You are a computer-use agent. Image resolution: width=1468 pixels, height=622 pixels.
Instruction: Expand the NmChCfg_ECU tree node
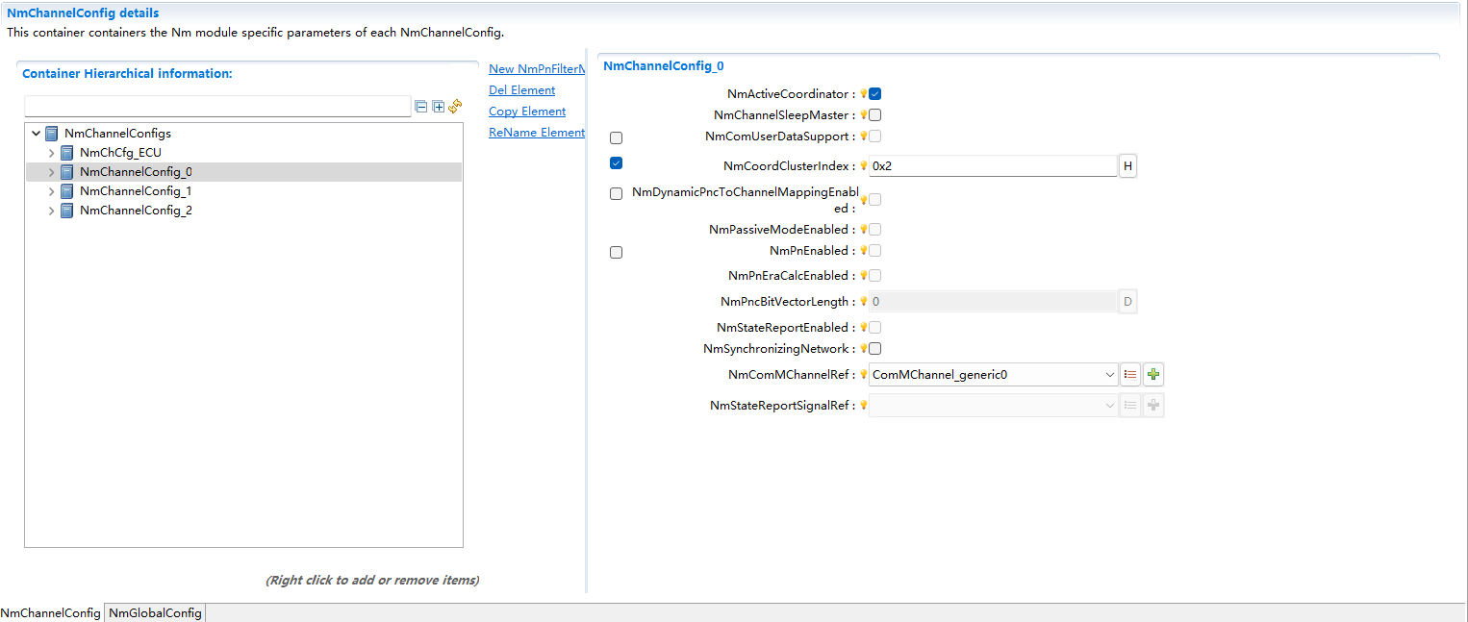point(51,153)
